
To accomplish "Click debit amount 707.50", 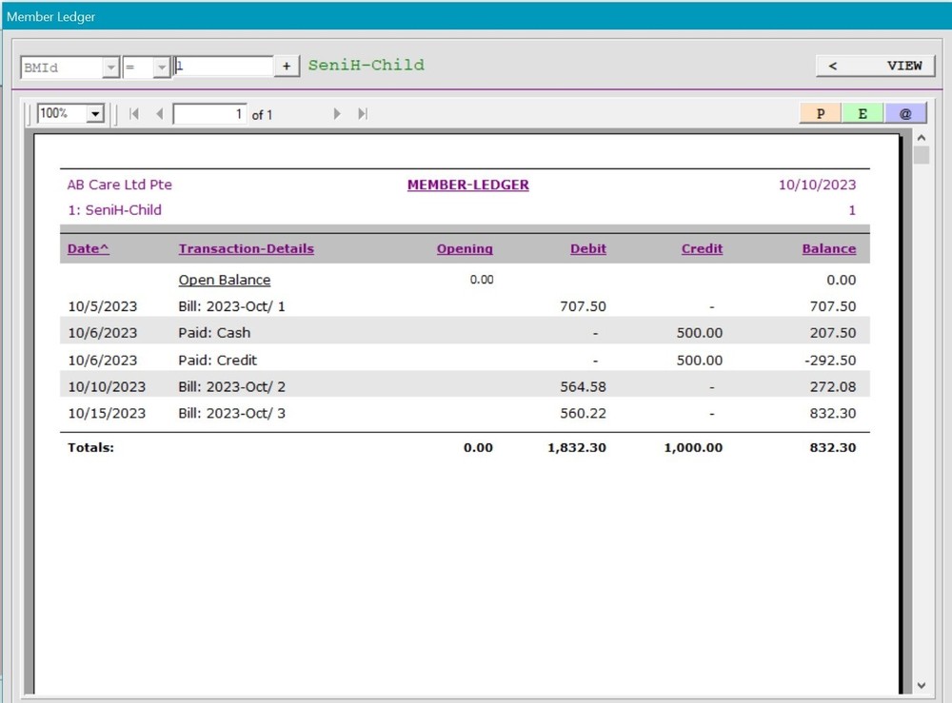I will tap(583, 306).
